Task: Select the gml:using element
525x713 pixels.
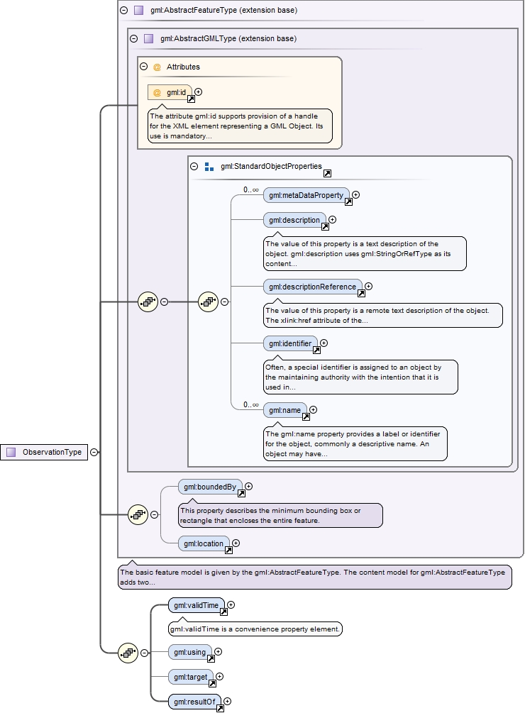Action: click(x=190, y=652)
